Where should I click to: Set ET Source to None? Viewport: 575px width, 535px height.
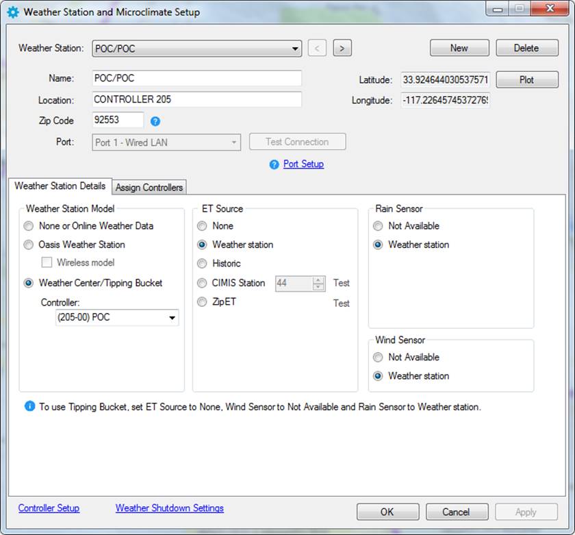[215, 225]
